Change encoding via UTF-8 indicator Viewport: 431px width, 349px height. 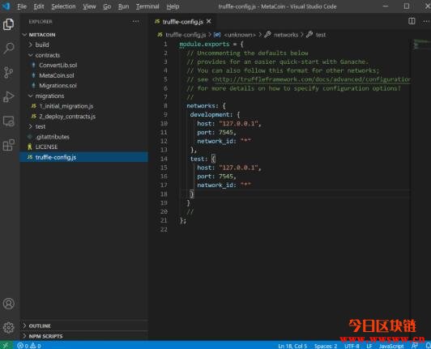coord(352,346)
